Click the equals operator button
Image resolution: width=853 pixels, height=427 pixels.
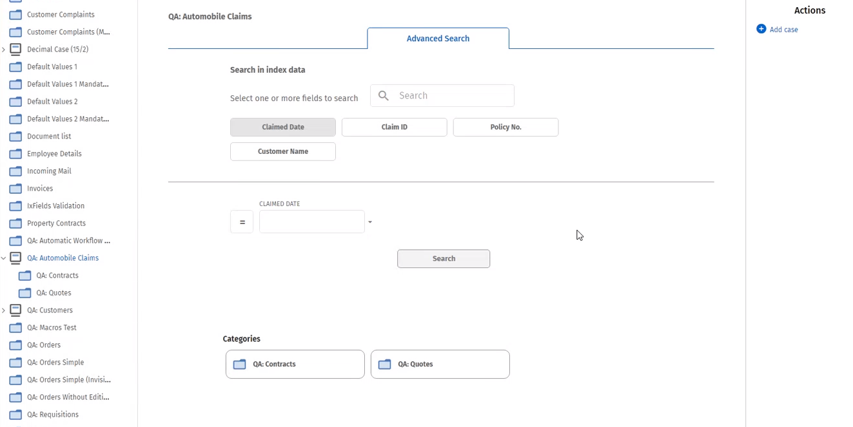242,222
